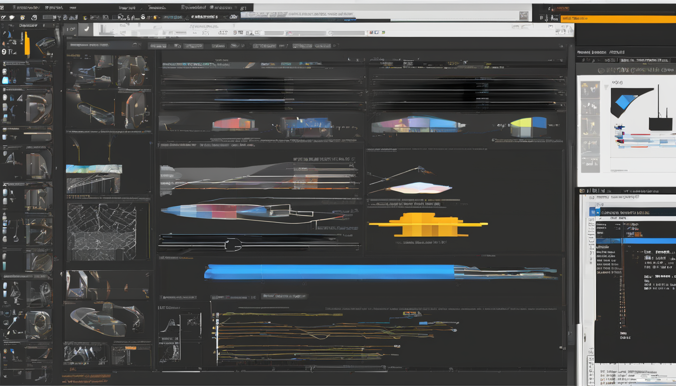Click the yellow stepped block shape
The height and width of the screenshot is (386, 676).
(428, 224)
